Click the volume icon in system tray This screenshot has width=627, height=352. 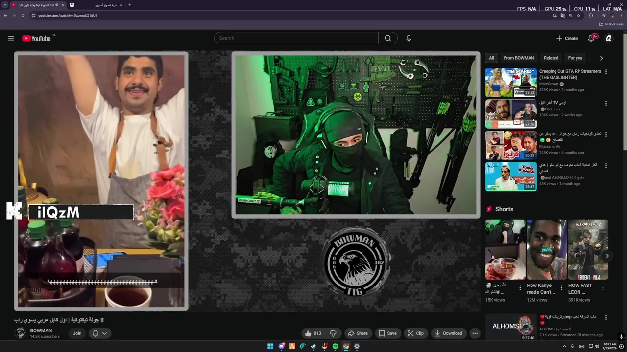pos(597,346)
